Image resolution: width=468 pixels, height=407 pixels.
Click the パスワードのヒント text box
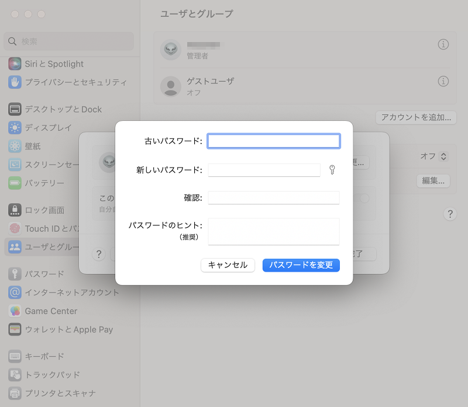coord(274,231)
